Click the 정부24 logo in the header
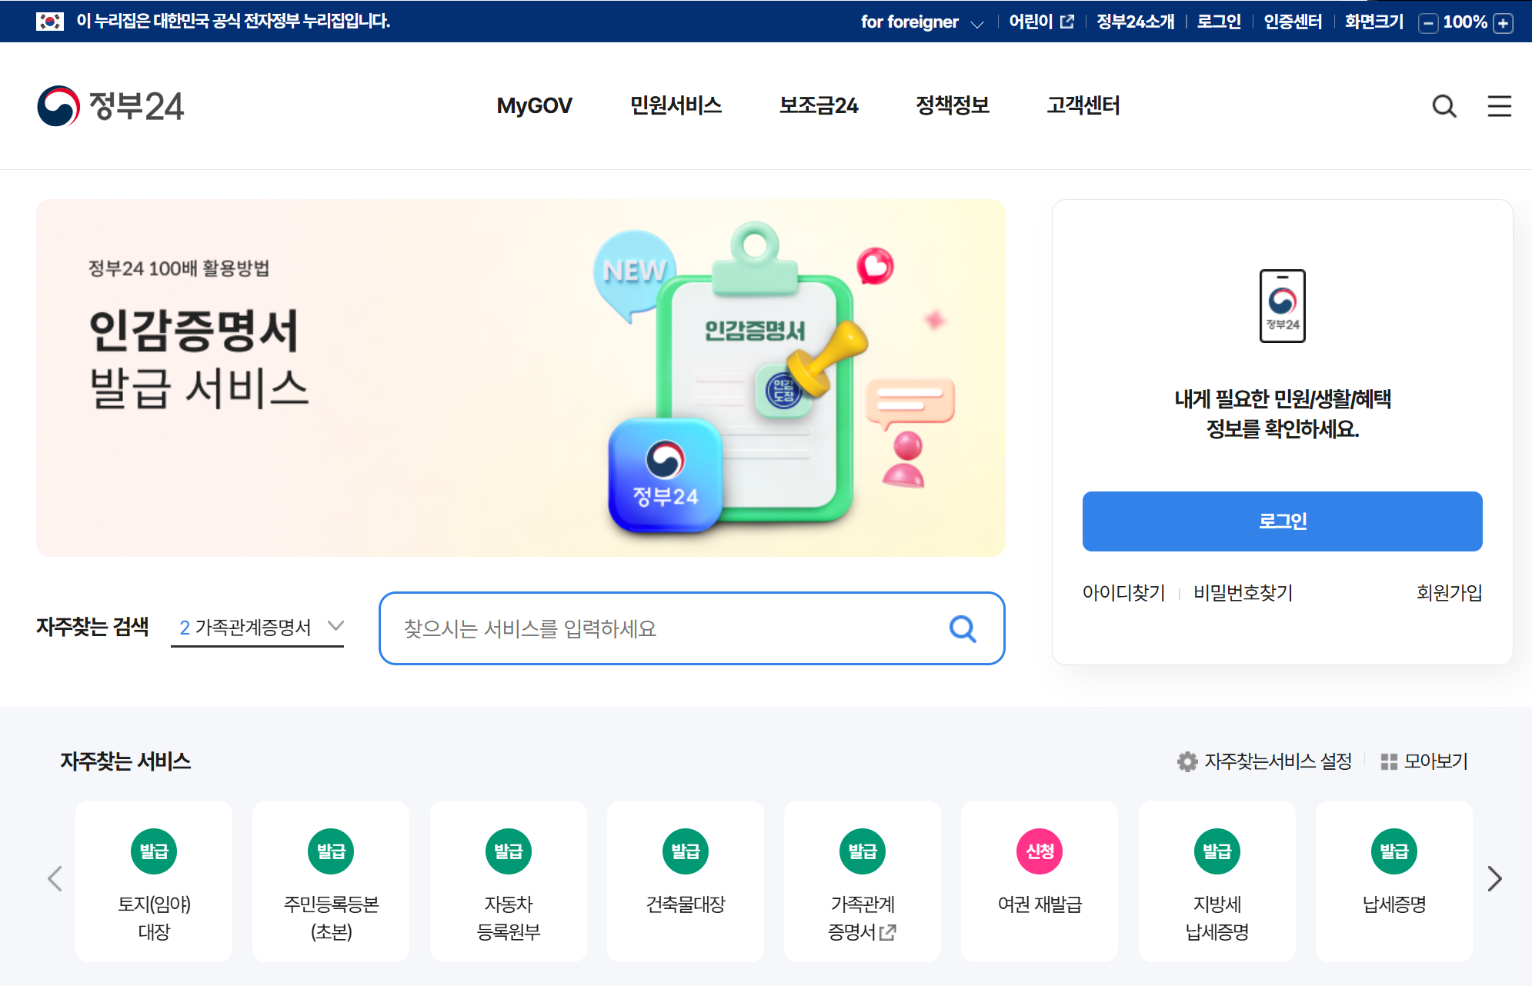 111,106
